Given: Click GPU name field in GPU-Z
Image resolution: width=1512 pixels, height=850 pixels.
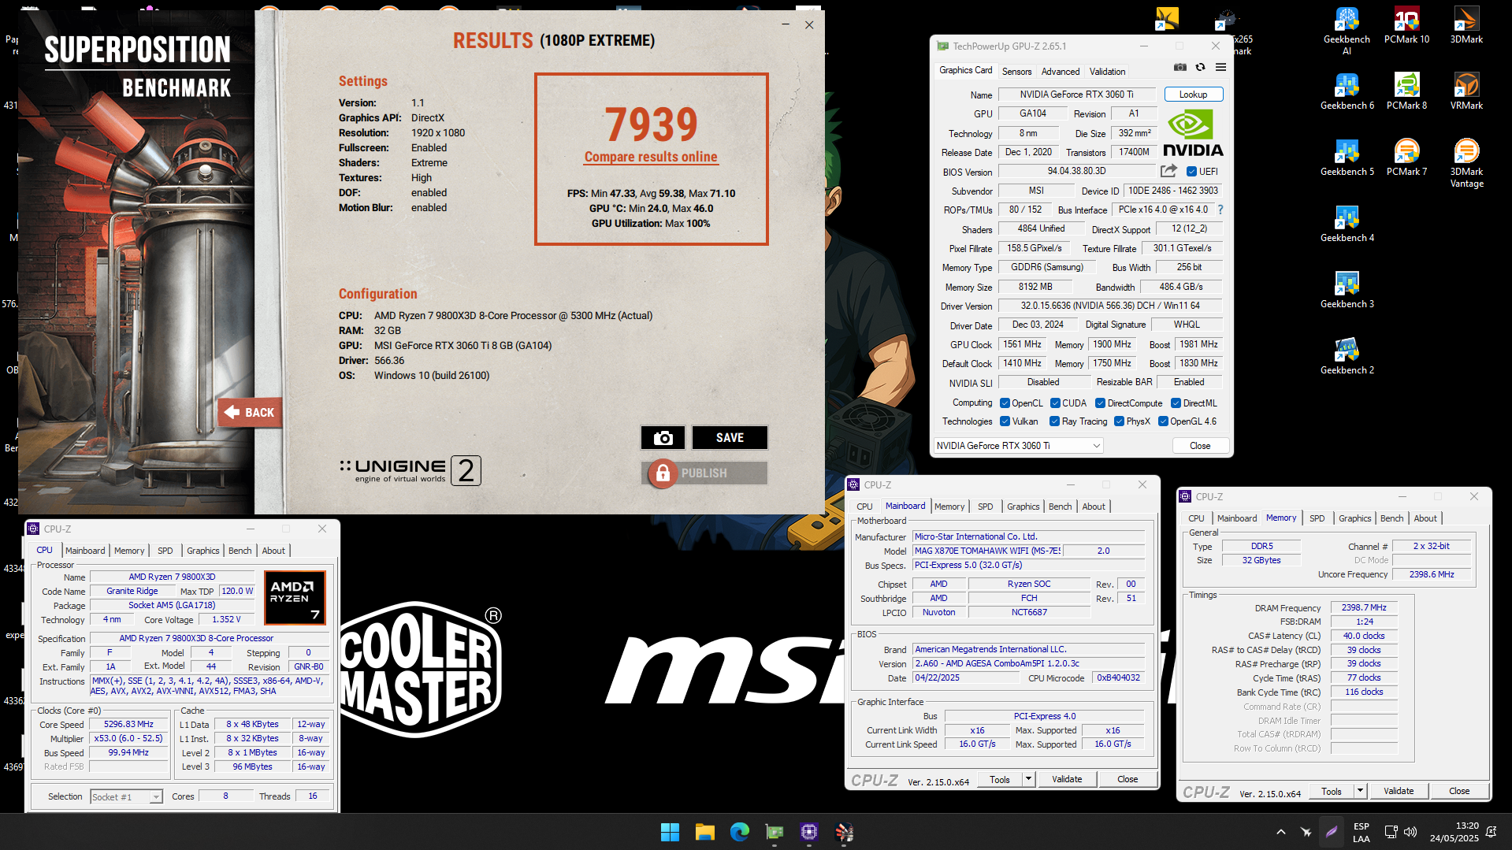Looking at the screenshot, I should pyautogui.click(x=1076, y=95).
